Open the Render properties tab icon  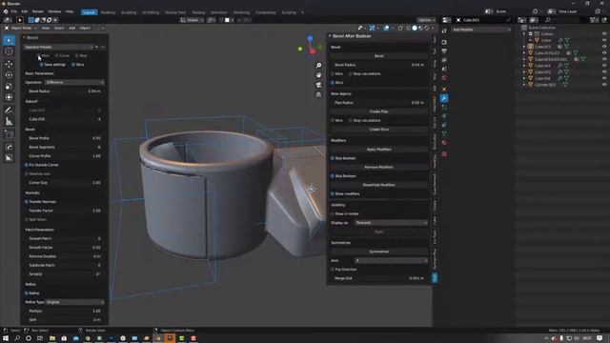444,42
